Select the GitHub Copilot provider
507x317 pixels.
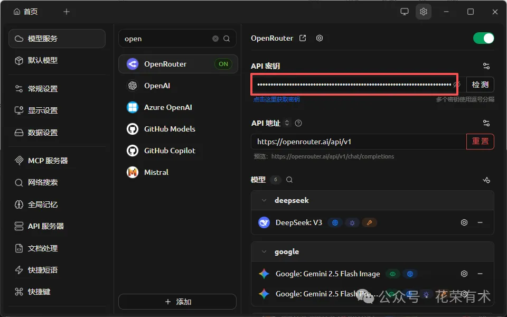click(178, 151)
